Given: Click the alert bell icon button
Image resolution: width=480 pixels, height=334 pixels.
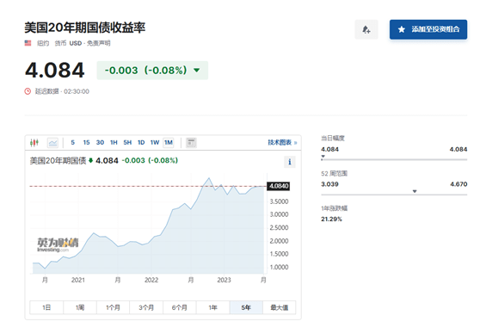Looking at the screenshot, I should 366,29.
